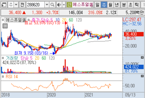This screenshot has height=98, width=145.
Task: Click the green 신 badge icon
Action: (x=69, y=5)
